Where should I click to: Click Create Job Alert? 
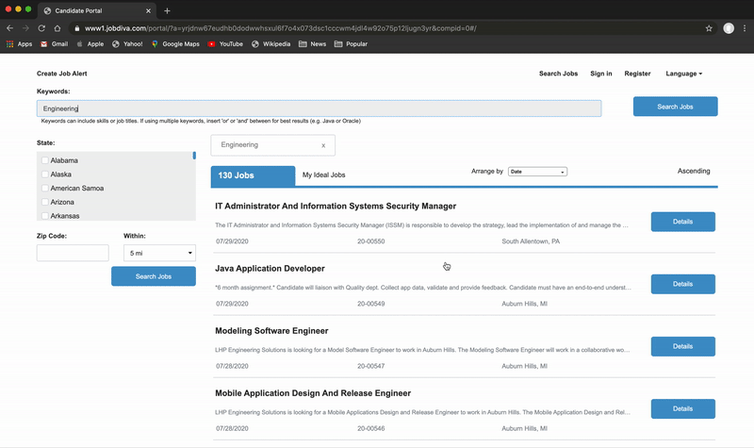tap(62, 74)
